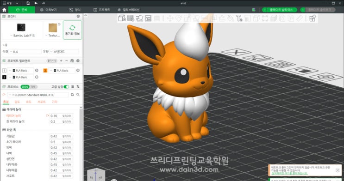This screenshot has height=181, width=344.
Task: Open the 0.20mm Standard @BBL X1C preset dropdown
Action: click(38, 95)
